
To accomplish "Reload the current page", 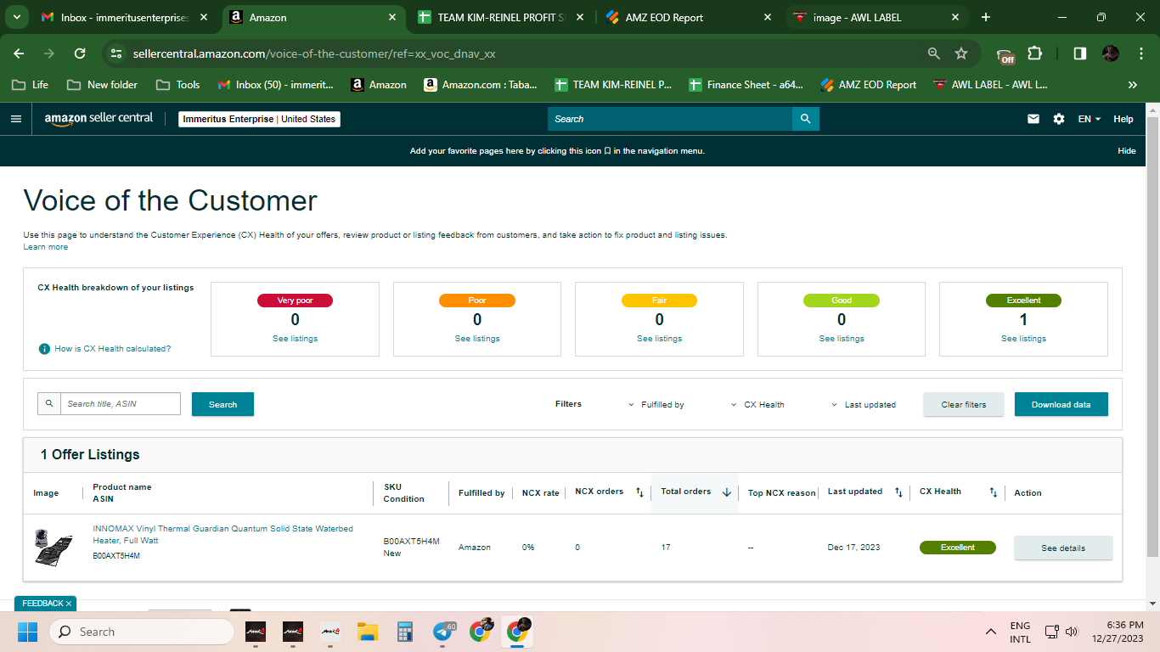I will (80, 53).
